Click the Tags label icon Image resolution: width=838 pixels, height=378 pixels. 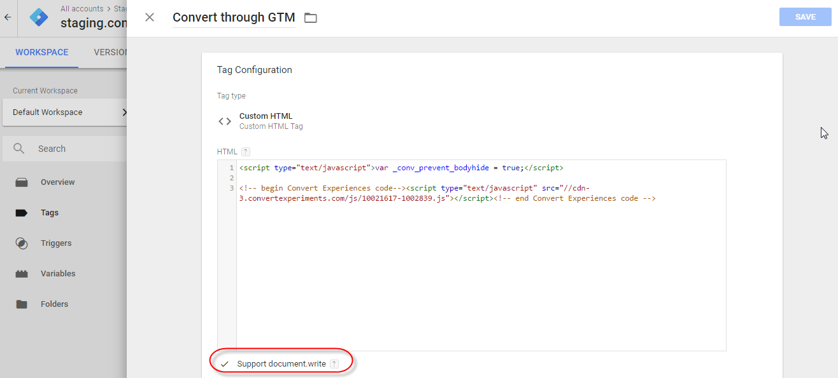(x=22, y=213)
